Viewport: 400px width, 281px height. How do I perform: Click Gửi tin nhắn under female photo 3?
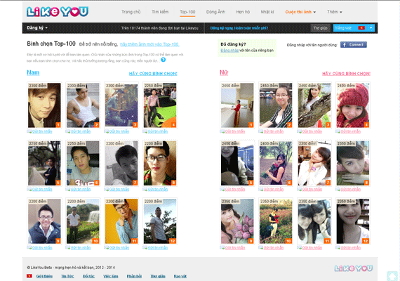[312, 131]
